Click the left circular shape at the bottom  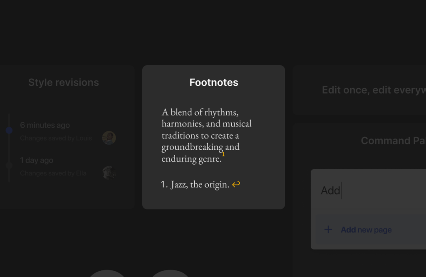(x=107, y=273)
